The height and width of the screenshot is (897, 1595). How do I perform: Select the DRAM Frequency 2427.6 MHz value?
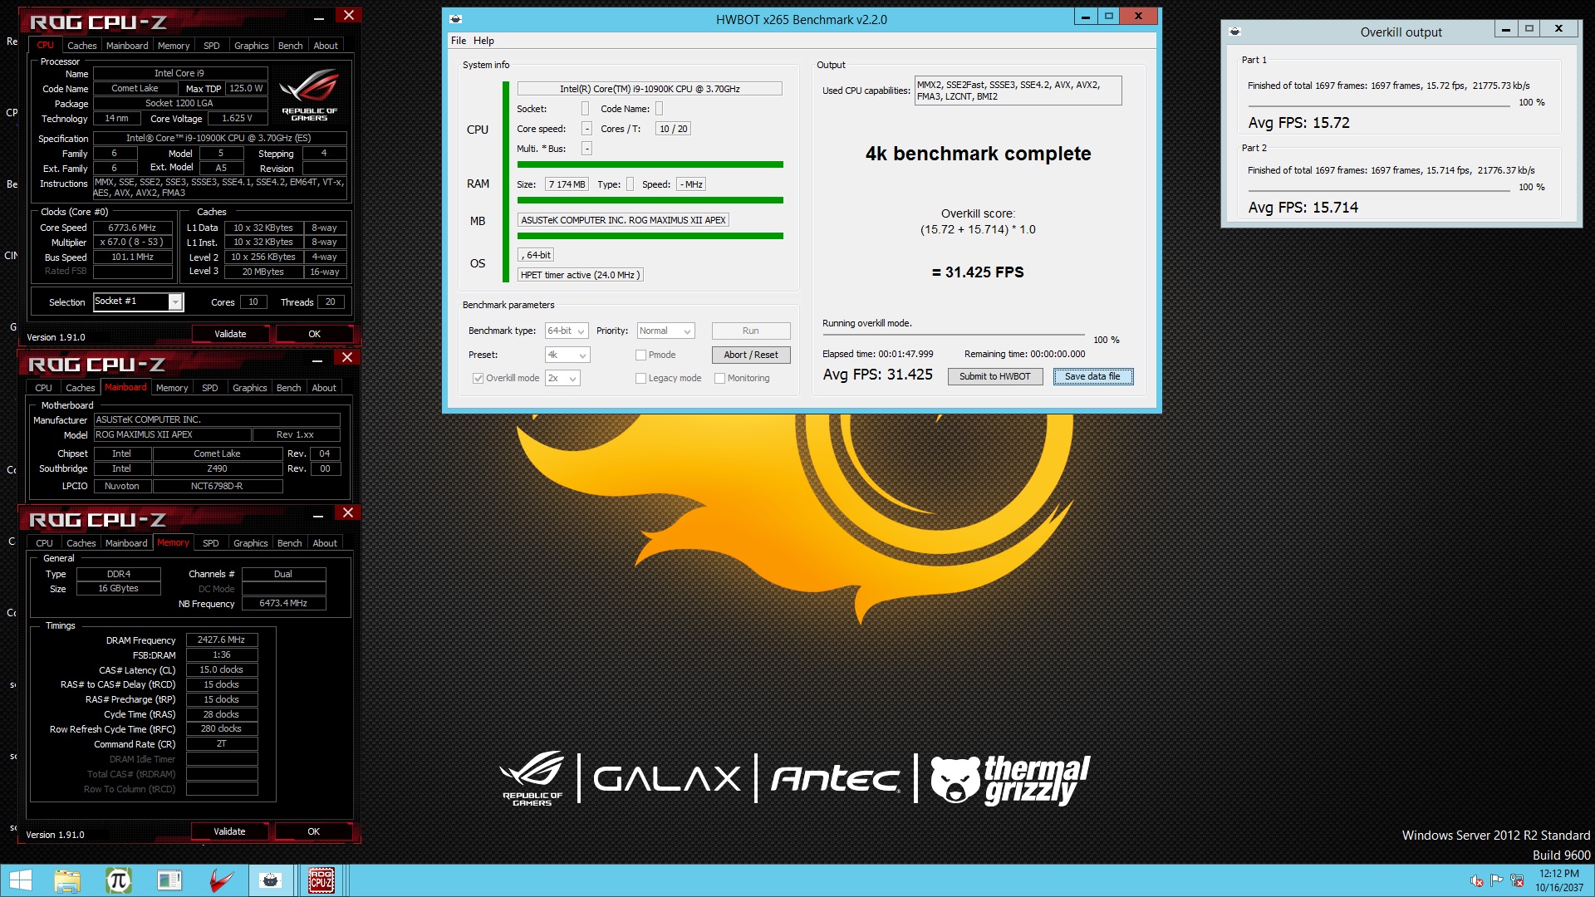pyautogui.click(x=221, y=640)
